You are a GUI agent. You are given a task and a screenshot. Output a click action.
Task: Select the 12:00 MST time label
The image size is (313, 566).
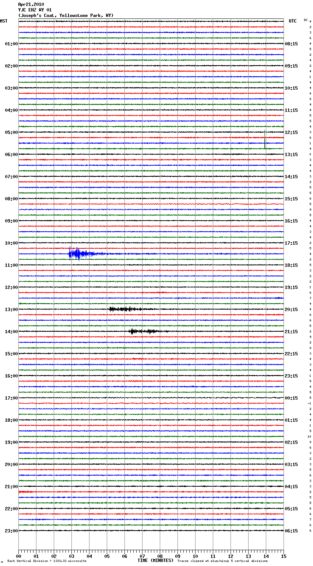point(11,287)
